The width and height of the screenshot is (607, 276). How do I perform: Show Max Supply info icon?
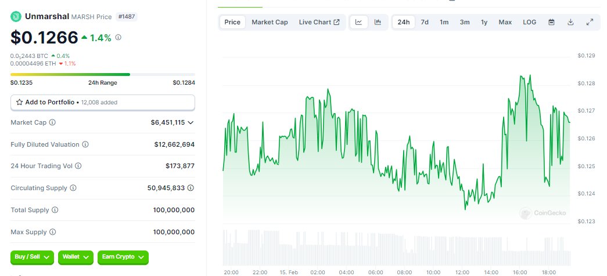53,233
